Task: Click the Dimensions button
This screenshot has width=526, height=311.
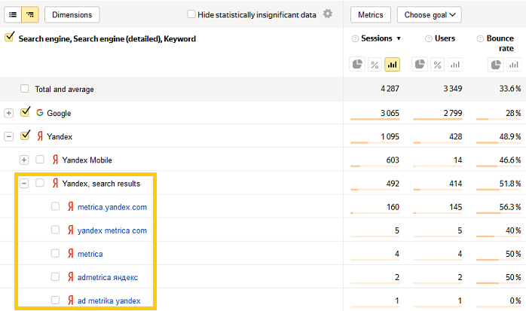Action: pyautogui.click(x=72, y=14)
